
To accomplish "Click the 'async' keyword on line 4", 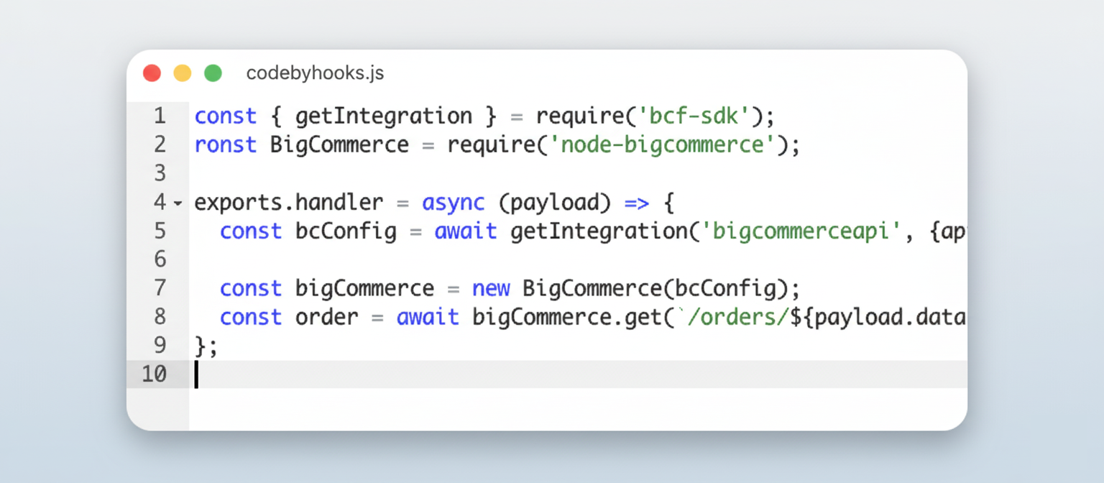I will coord(453,203).
